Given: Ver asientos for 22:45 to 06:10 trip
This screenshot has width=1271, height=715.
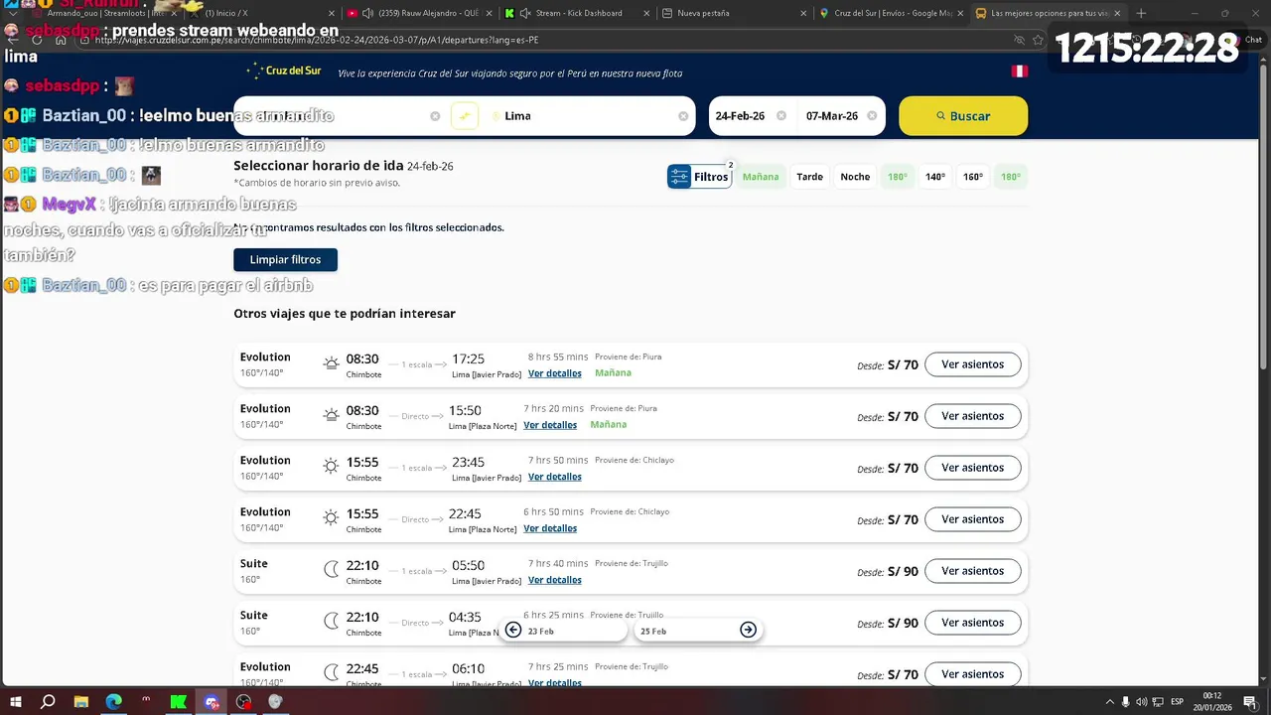Looking at the screenshot, I should coord(972,674).
